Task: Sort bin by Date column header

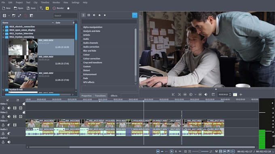Action: coord(63,23)
